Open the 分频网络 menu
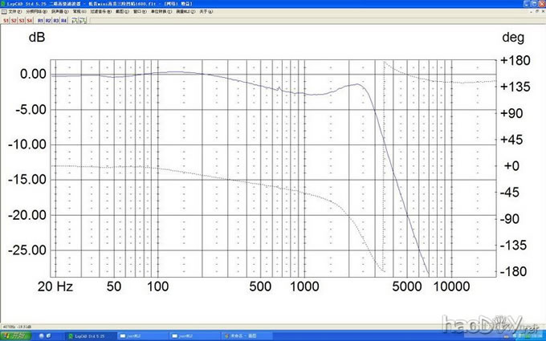546x341 pixels. tap(31, 12)
